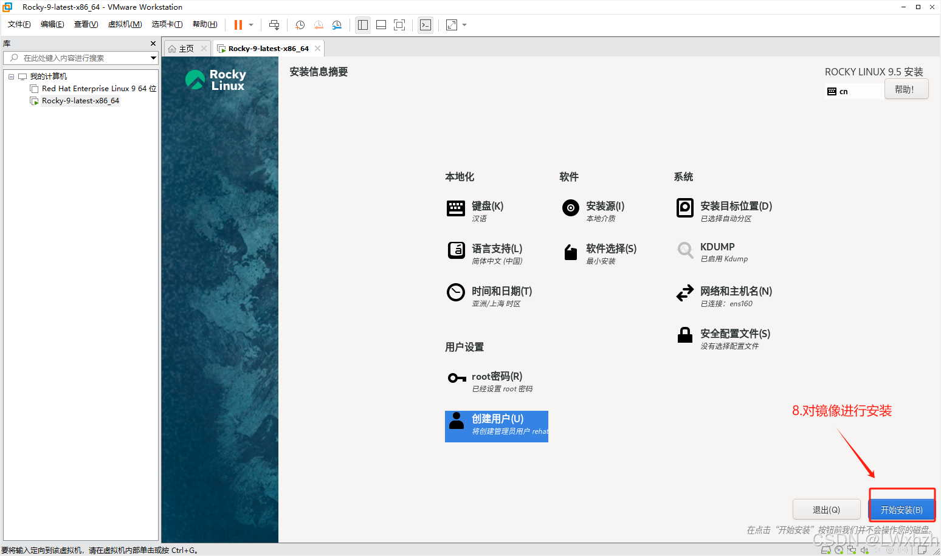This screenshot has width=941, height=556.
Task: Open 安全配置文件(S) security profile
Action: (723, 338)
